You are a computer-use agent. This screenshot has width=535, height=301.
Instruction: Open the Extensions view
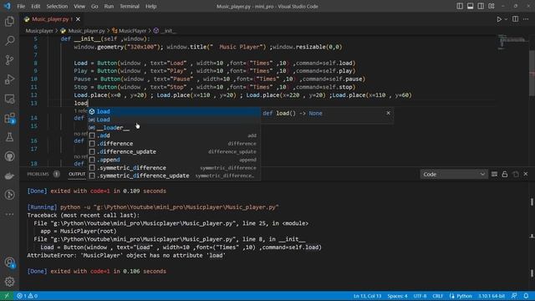9,119
